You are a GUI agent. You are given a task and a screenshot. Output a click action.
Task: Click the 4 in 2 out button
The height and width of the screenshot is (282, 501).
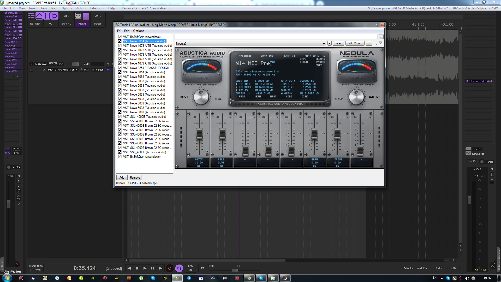click(x=355, y=43)
